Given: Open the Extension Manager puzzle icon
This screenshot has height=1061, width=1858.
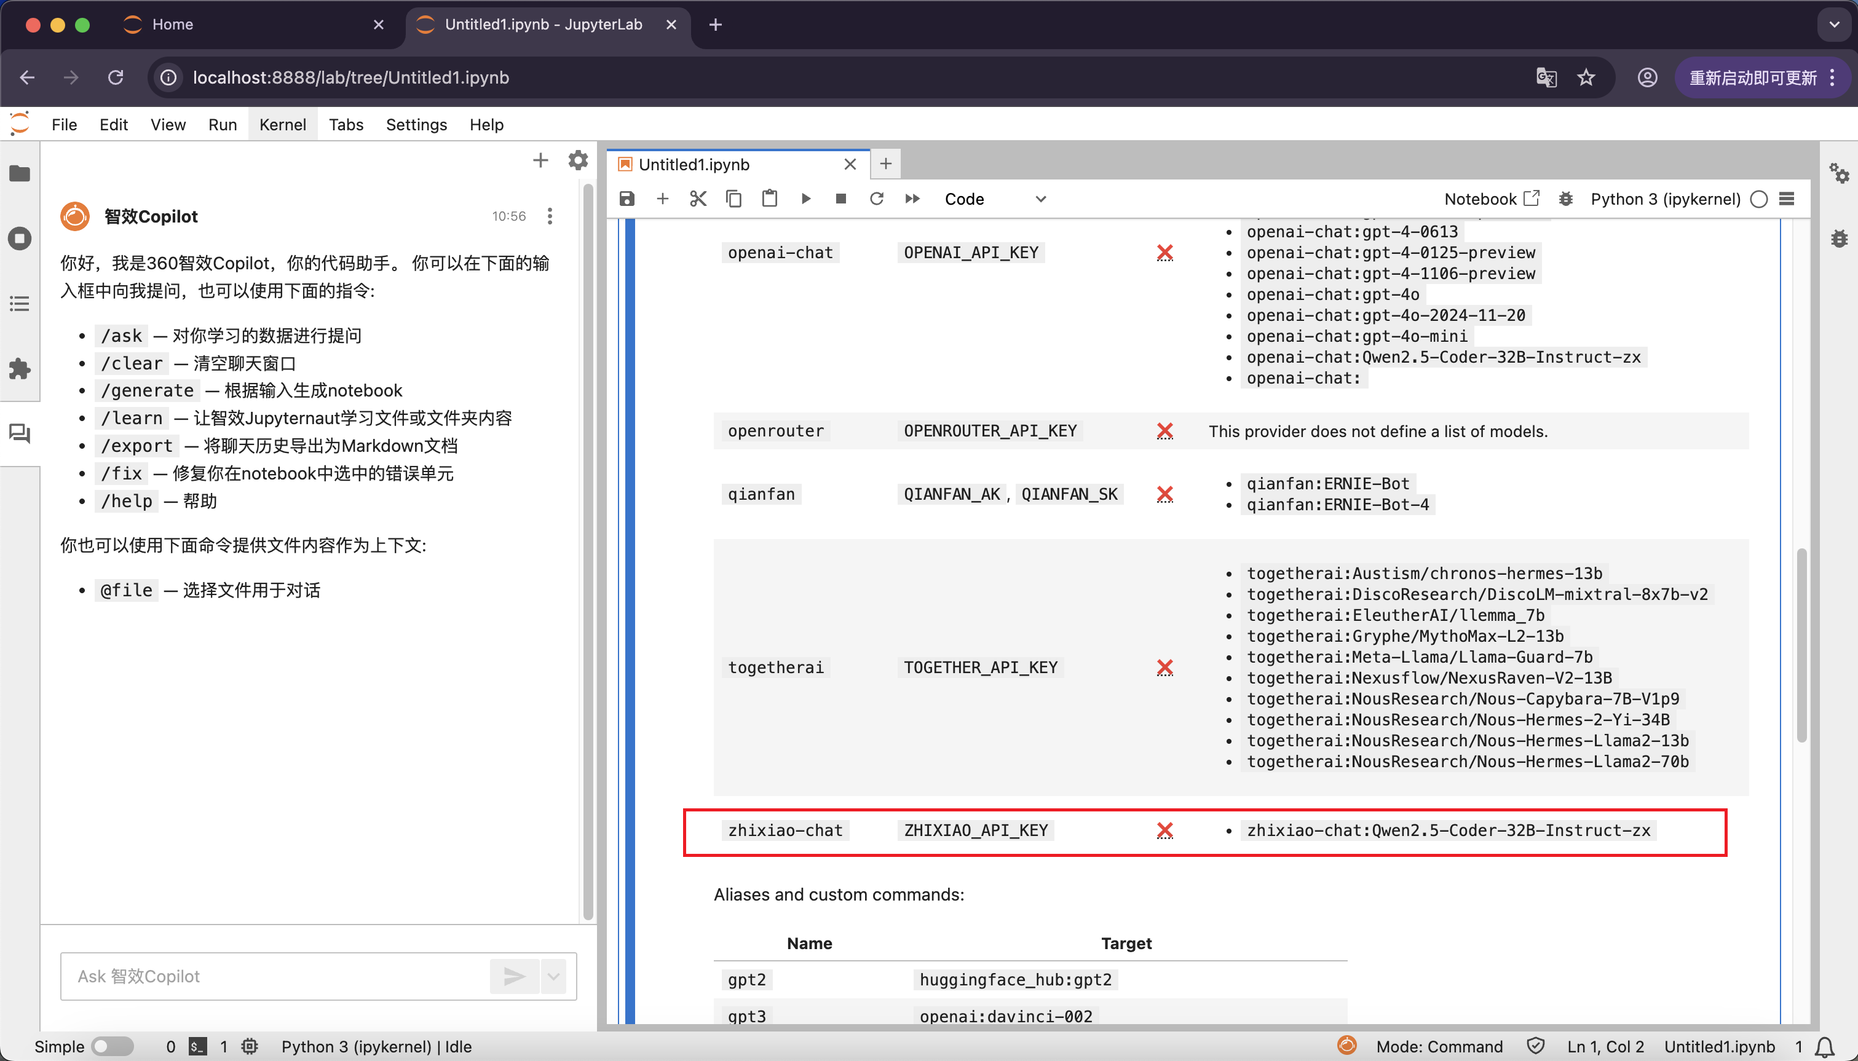Looking at the screenshot, I should tap(20, 369).
